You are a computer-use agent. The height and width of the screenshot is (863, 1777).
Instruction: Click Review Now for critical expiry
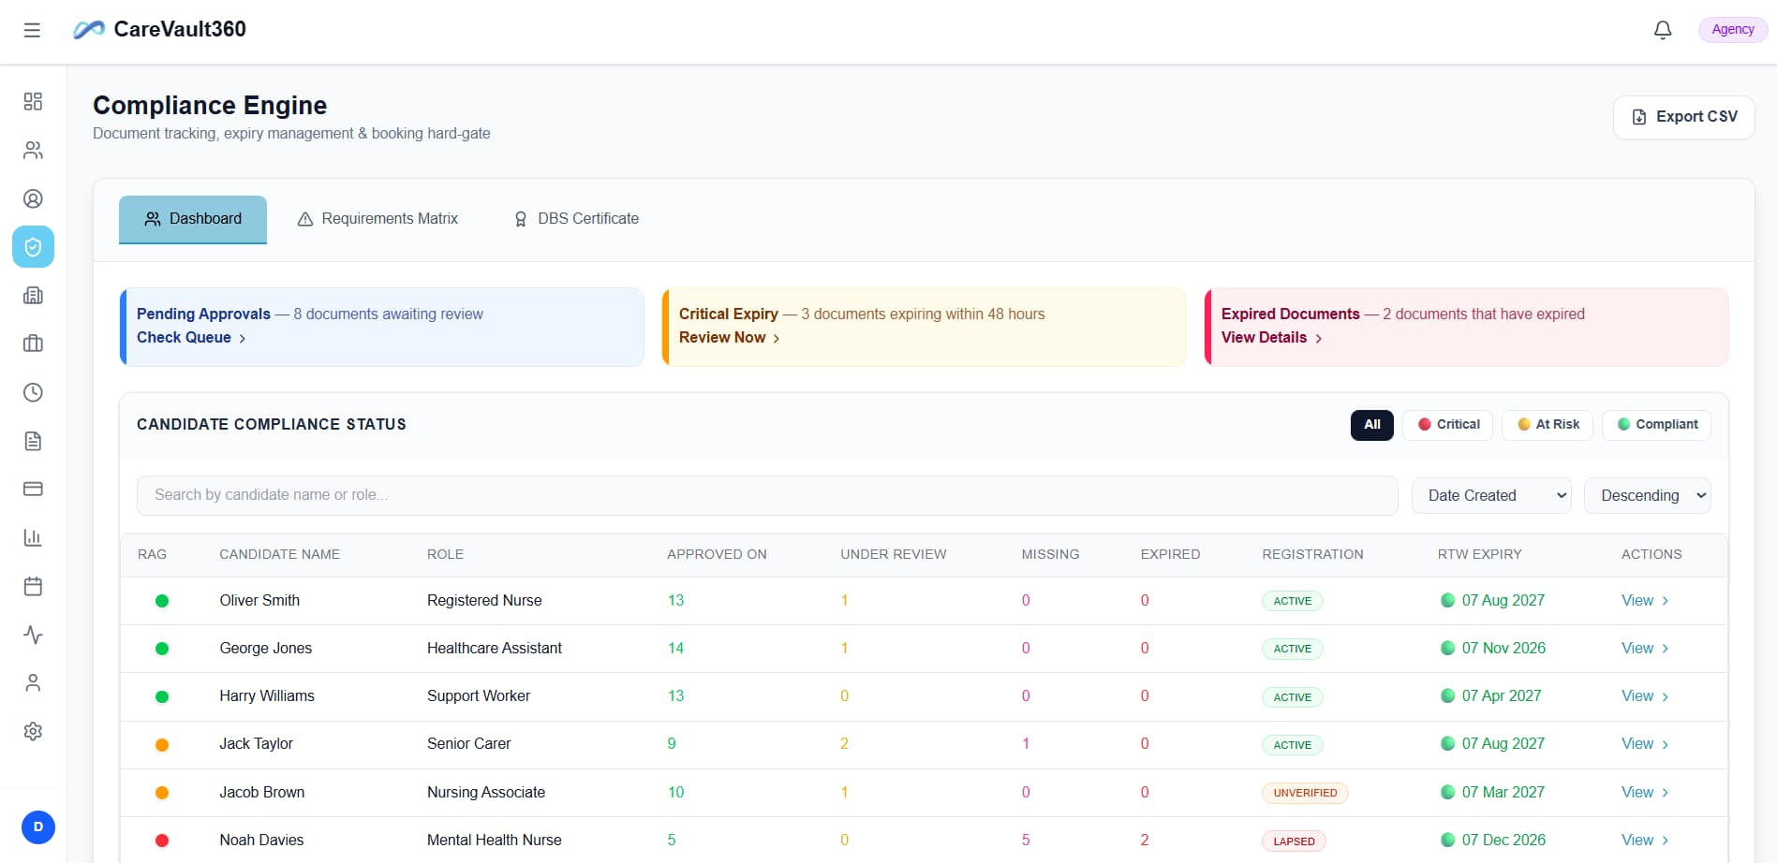point(729,338)
